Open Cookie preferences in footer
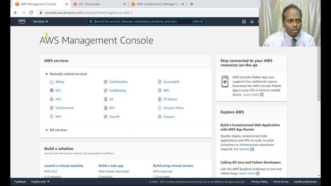Image resolution: width=331 pixels, height=186 pixels. click(305, 182)
